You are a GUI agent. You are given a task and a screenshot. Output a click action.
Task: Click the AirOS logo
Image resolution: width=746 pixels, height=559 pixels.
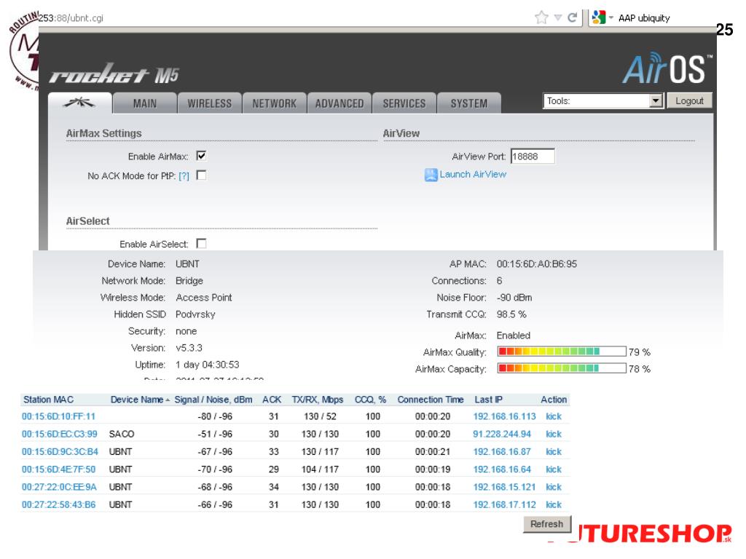point(667,68)
